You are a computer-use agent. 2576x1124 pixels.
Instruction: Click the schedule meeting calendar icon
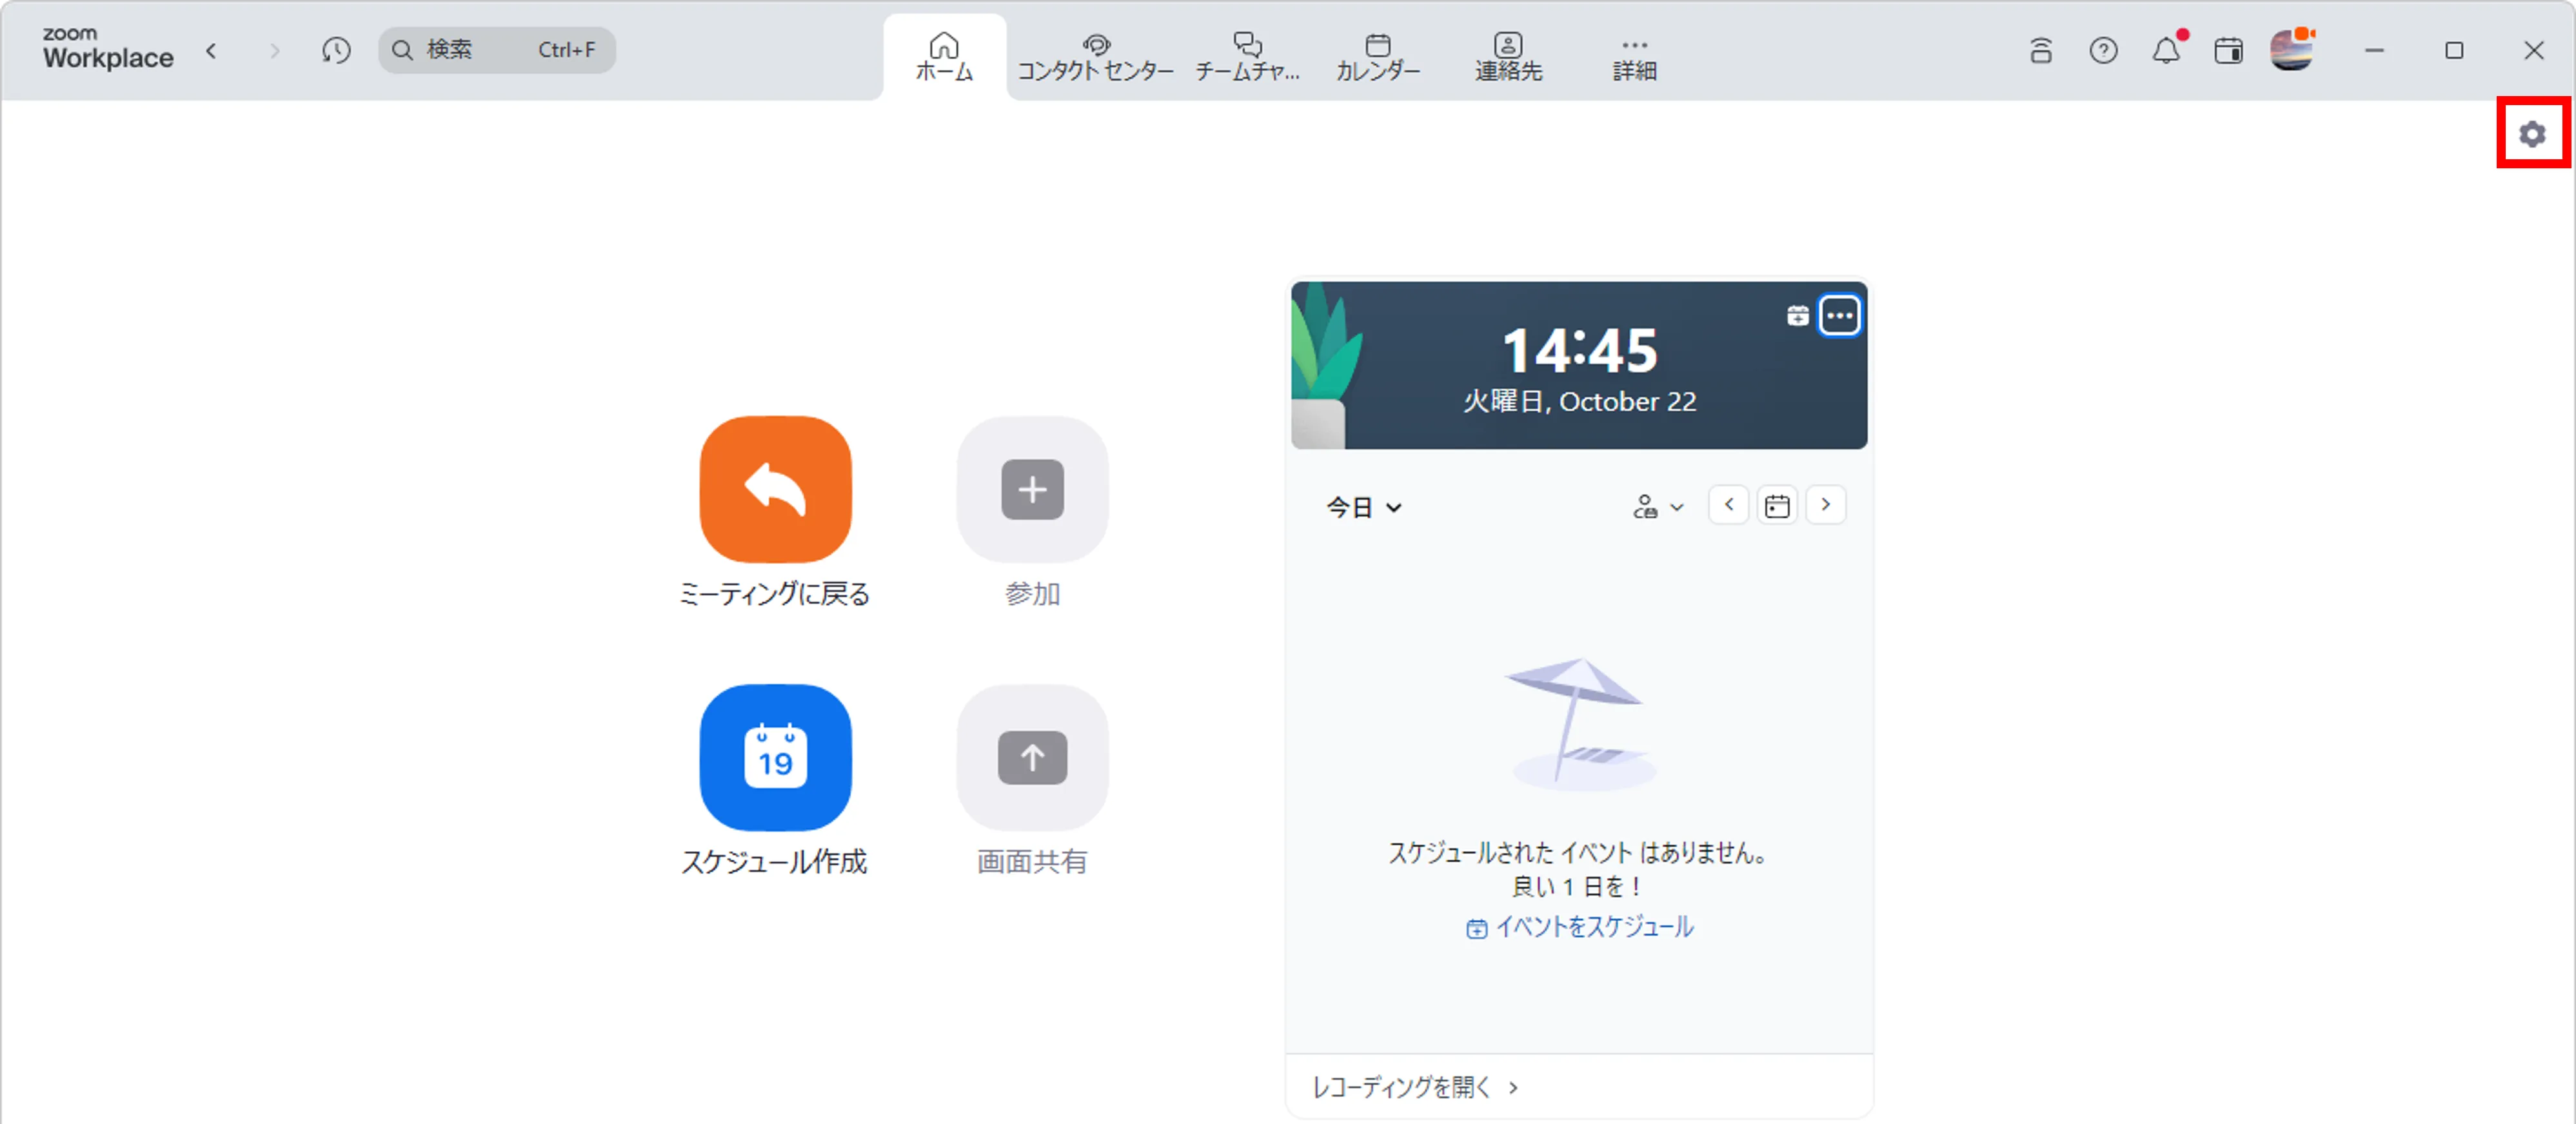775,757
